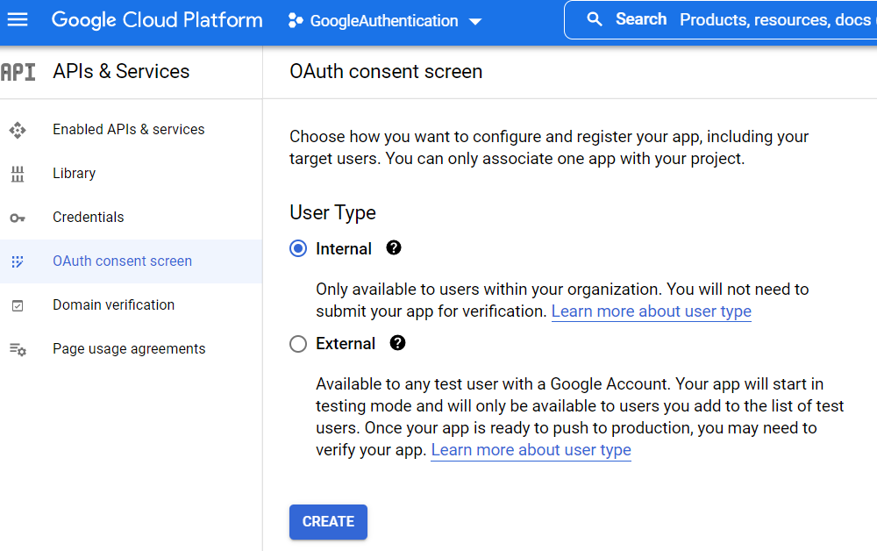Click the User Type heading
This screenshot has height=551, width=877.
pos(332,213)
